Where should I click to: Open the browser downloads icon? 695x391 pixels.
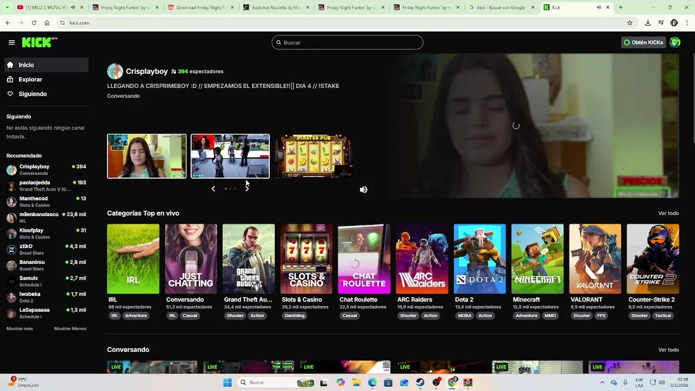[x=648, y=23]
